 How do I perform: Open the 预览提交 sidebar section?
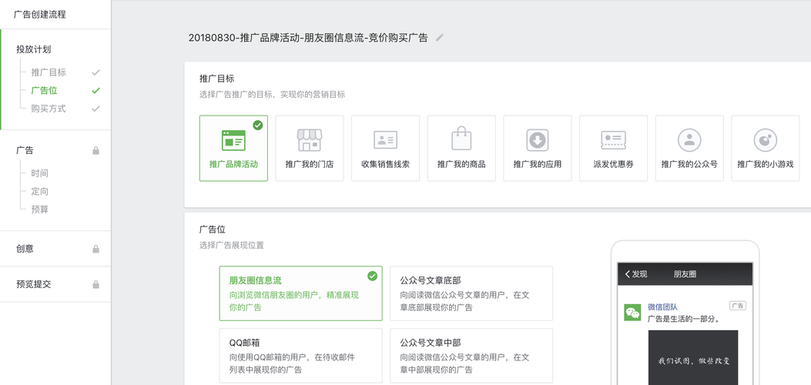(x=34, y=284)
